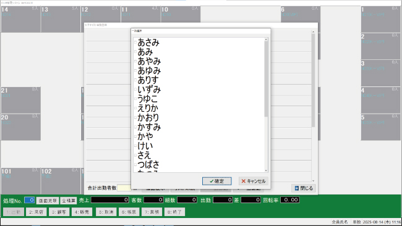402x226 pixels.
Task: Check the いずみ checkbox
Action: (x=135, y=90)
